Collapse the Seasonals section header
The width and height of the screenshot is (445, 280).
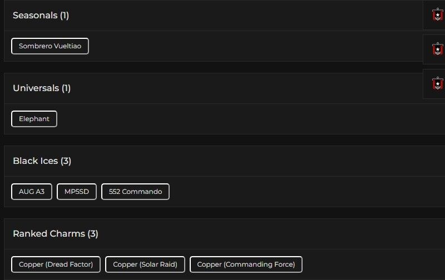coord(41,16)
